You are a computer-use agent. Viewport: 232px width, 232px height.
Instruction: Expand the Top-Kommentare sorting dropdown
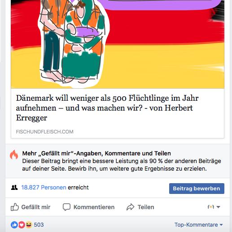click(199, 225)
